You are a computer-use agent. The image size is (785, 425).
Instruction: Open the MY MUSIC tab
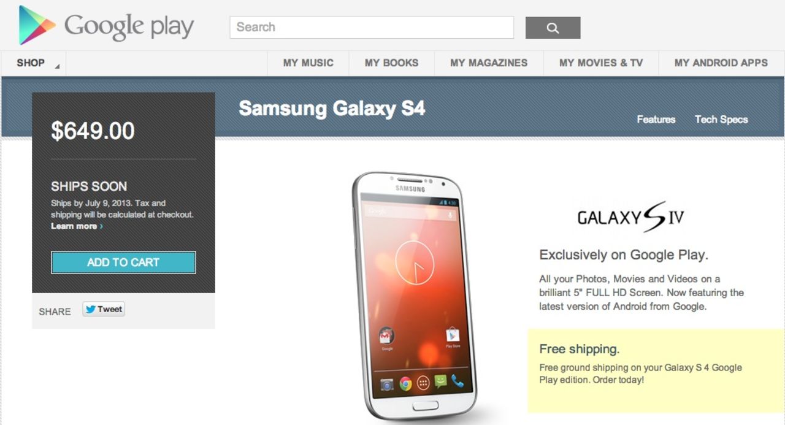308,63
